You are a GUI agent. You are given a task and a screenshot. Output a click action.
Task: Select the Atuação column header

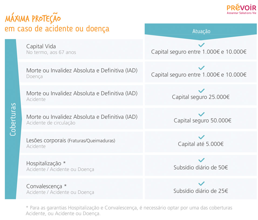tap(201, 31)
